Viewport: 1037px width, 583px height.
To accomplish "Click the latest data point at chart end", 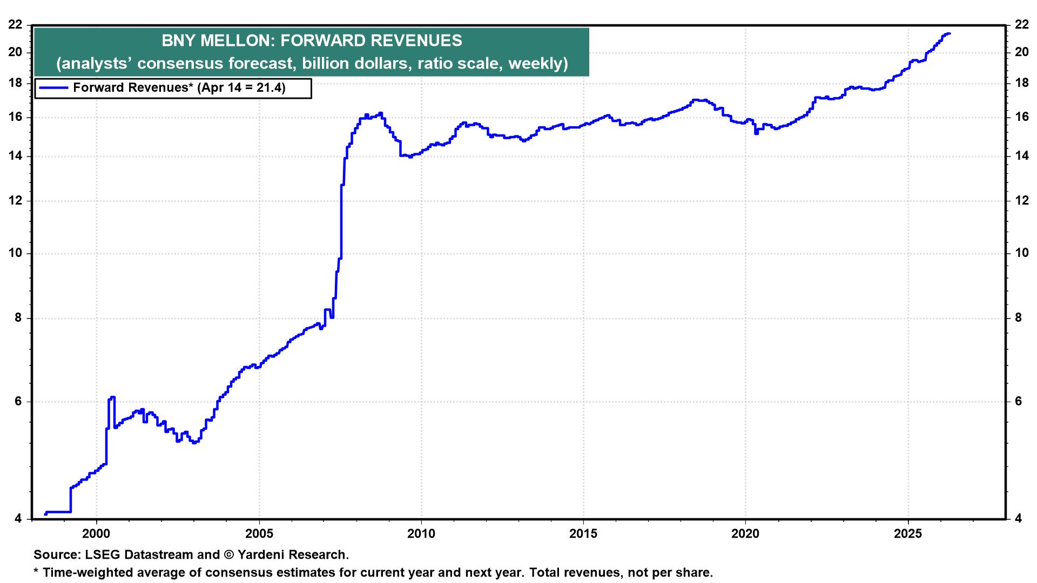I will tap(949, 34).
